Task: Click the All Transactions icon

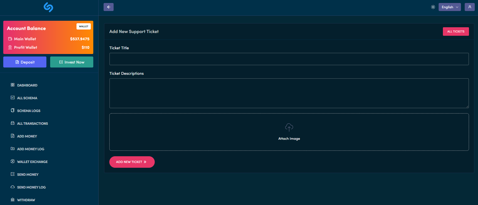Action: point(13,123)
